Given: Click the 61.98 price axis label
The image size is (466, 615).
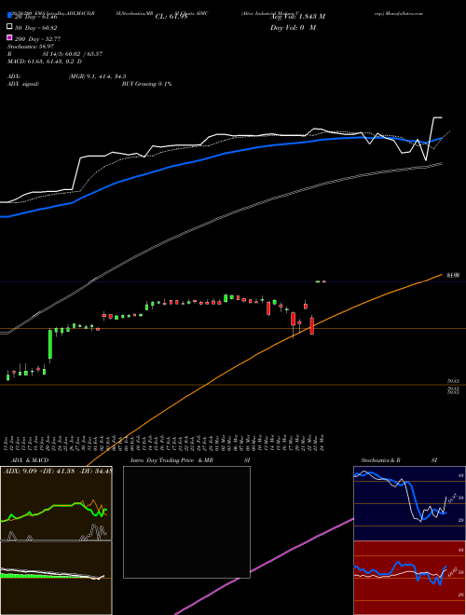Looking at the screenshot, I should click(454, 276).
